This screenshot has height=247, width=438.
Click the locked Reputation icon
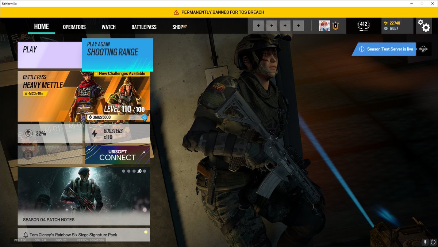tap(28, 155)
